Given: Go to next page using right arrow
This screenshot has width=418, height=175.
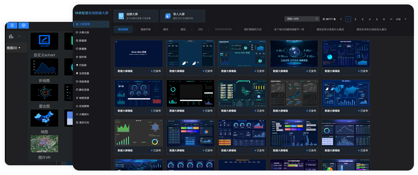Looking at the screenshot, I should click(405, 19).
